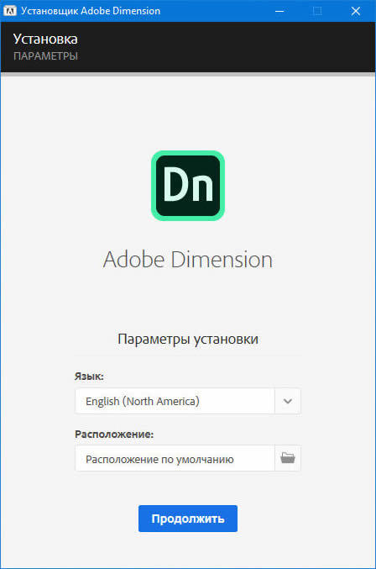Image resolution: width=376 pixels, height=569 pixels.
Task: Click the disabled maximize window icon
Action: click(x=317, y=11)
